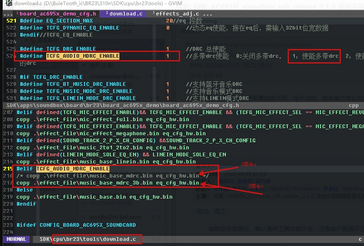
Task: Click TCFG_BT_MUSIC_DRC_ENABLE on line 529
Action: (x=86, y=84)
